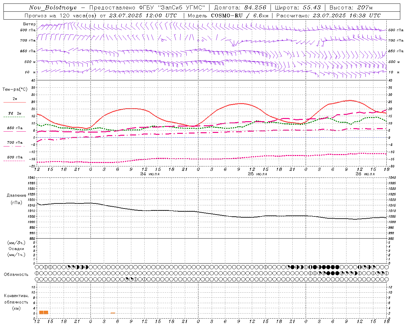Click the forecast start 23.07.2025 12:00 UTC
The width and height of the screenshot is (405, 324).
coord(143,16)
